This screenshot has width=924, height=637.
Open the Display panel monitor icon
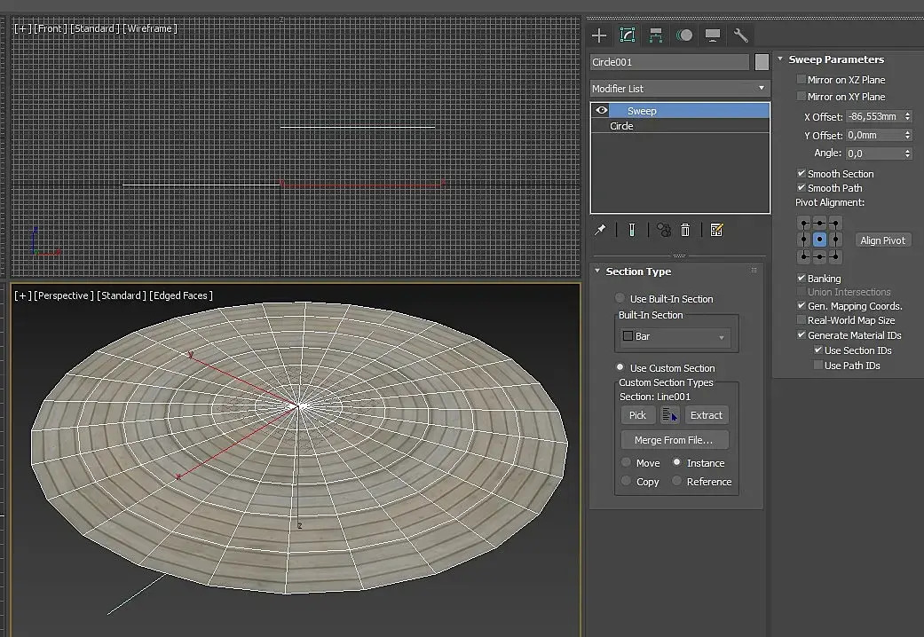712,35
